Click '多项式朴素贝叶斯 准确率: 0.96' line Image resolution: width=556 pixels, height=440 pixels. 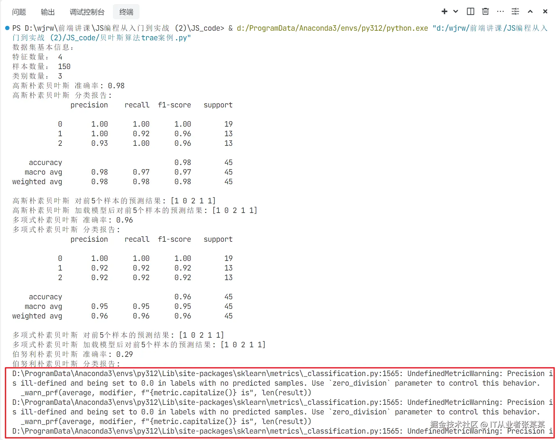click(73, 220)
